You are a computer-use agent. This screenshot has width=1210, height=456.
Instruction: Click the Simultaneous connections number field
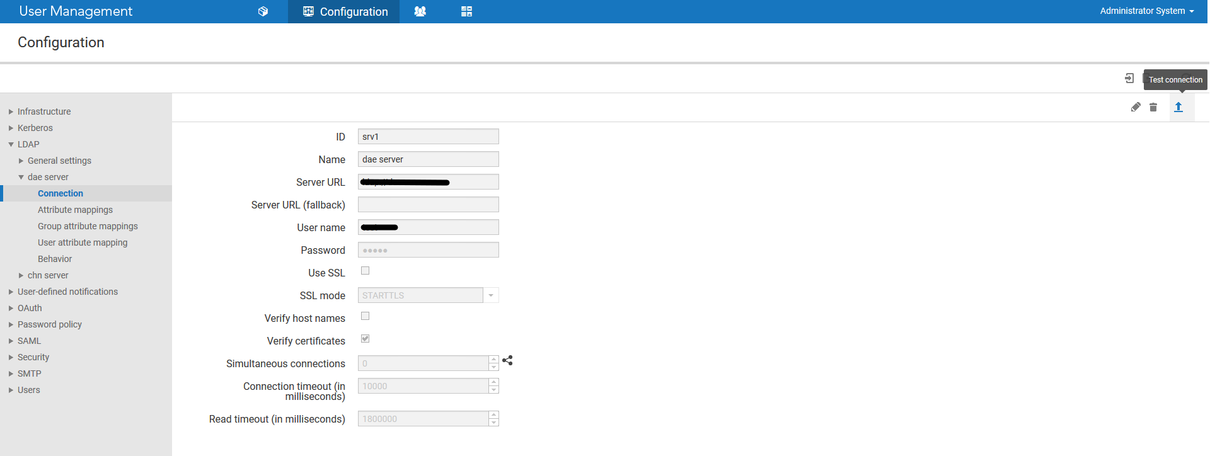point(423,363)
